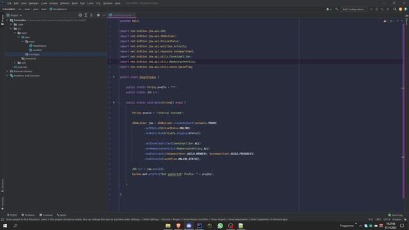Open the View menu
The height and width of the screenshot is (230, 409).
(x=24, y=3)
